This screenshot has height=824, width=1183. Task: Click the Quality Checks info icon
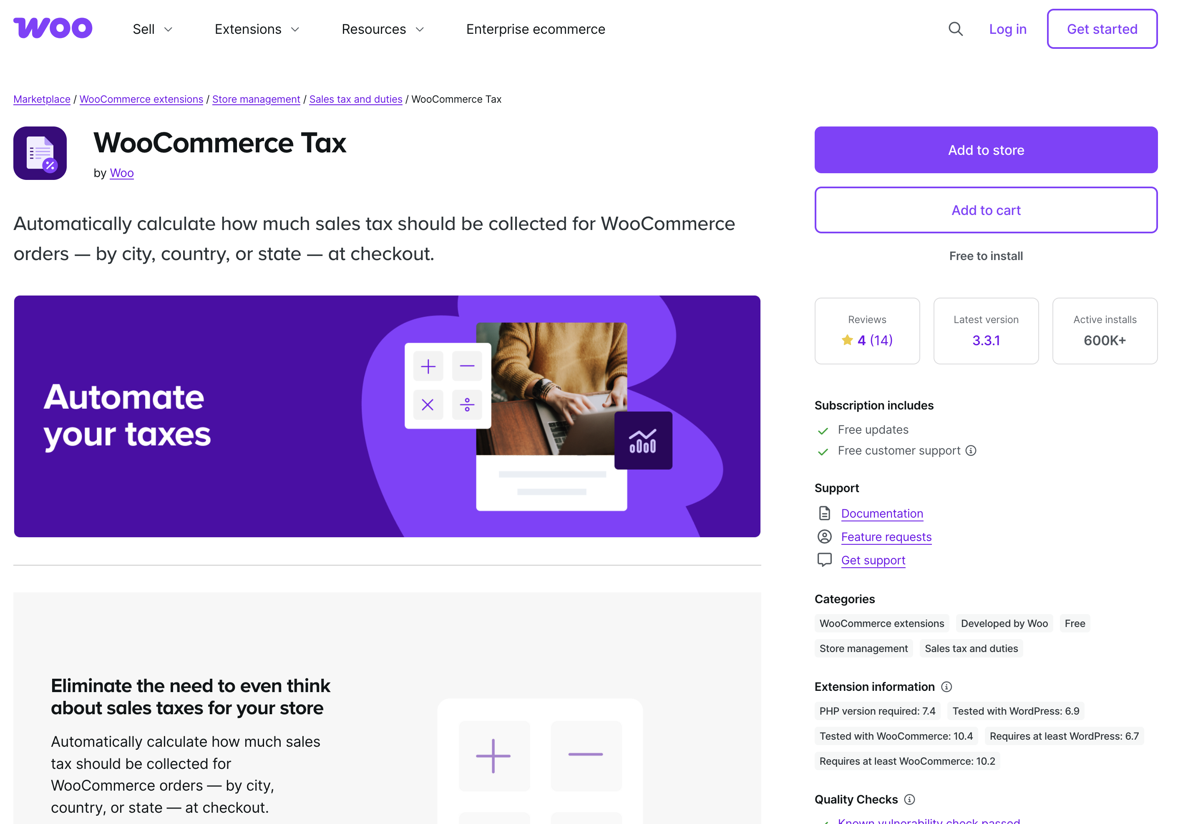tap(910, 799)
